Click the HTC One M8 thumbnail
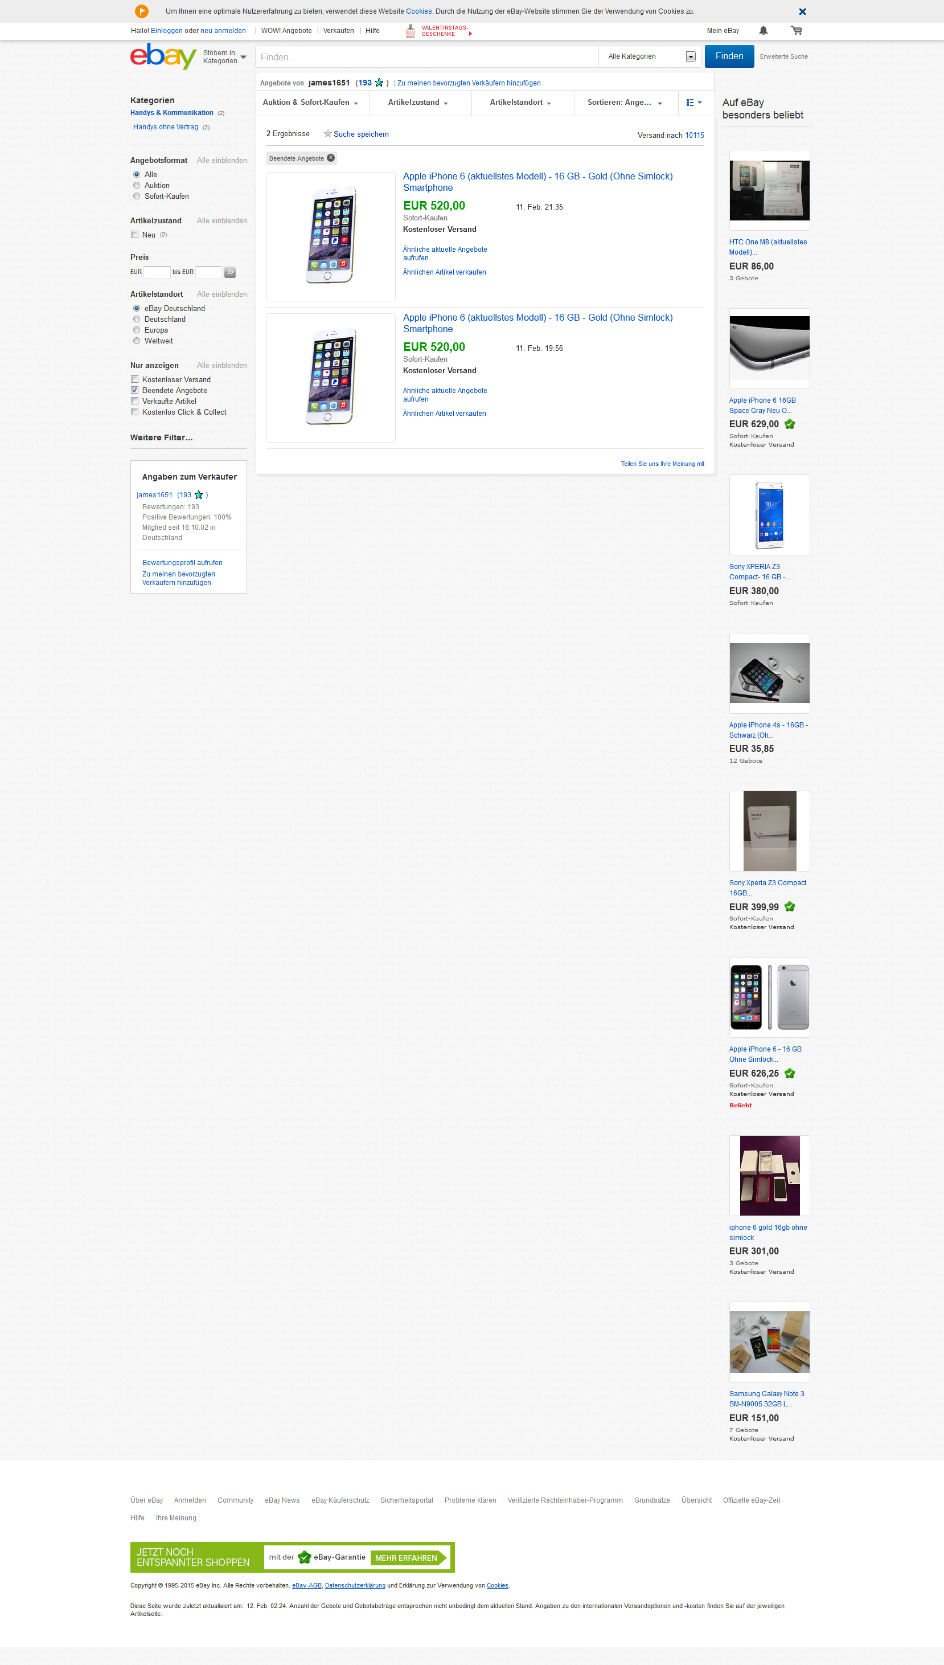The height and width of the screenshot is (1665, 944). (x=769, y=190)
